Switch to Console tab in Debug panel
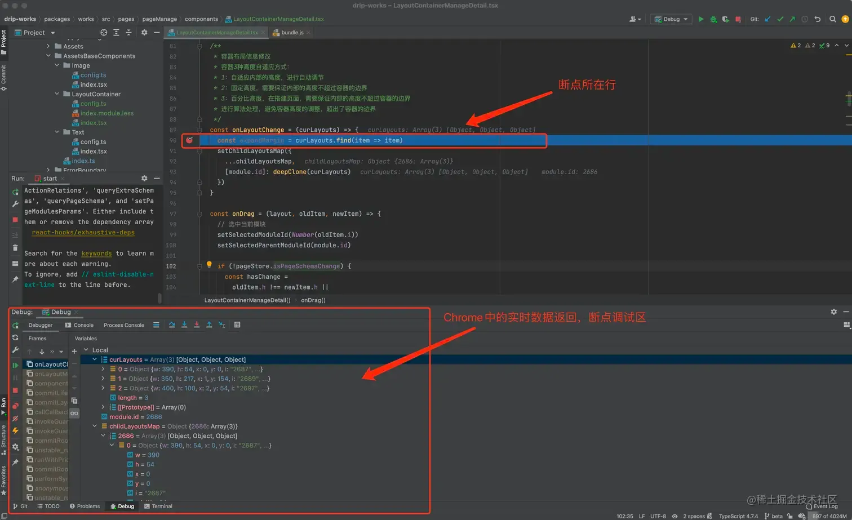The image size is (852, 520). tap(79, 325)
